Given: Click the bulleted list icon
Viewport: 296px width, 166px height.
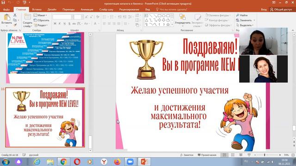Looking at the screenshot, I should [x=105, y=17].
